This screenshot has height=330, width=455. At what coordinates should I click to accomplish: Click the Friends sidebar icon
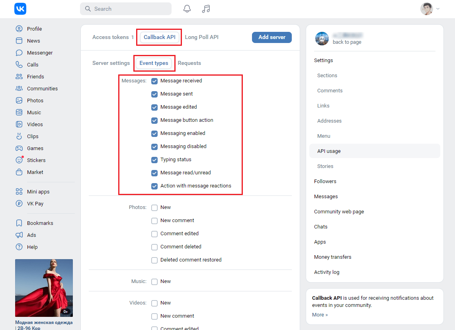(x=19, y=76)
